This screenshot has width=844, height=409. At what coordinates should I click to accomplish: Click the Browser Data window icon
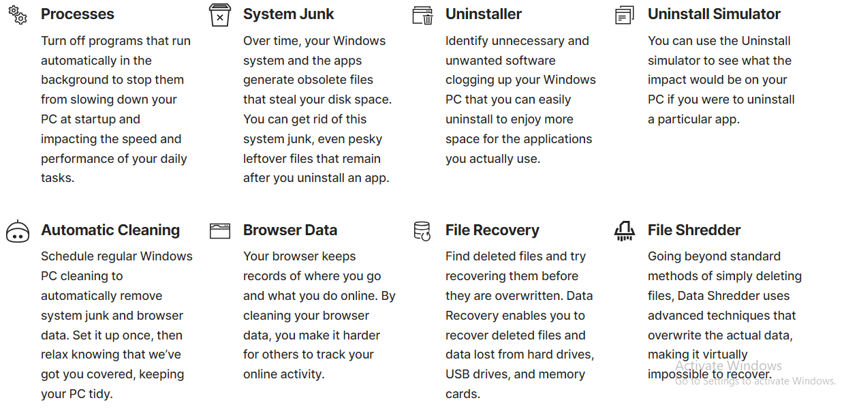click(x=220, y=231)
